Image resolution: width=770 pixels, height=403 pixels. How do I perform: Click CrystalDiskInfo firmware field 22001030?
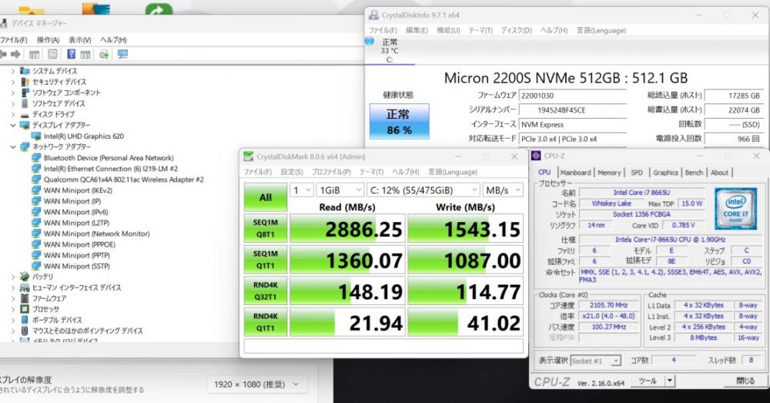pyautogui.click(x=573, y=96)
